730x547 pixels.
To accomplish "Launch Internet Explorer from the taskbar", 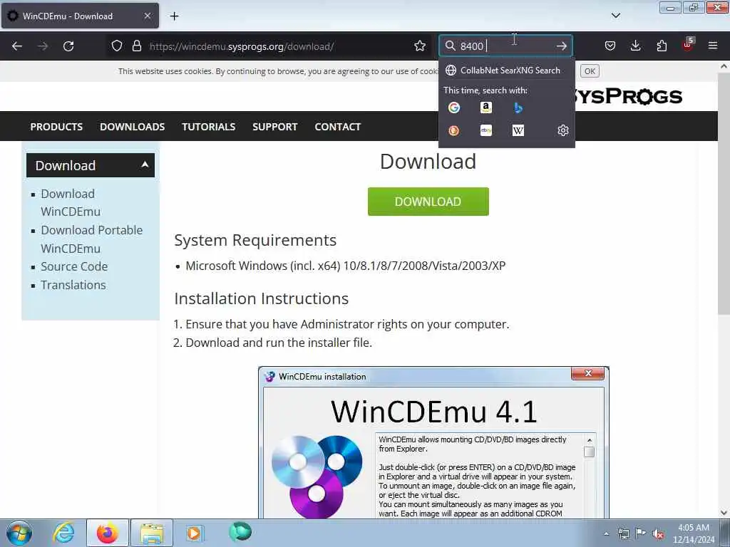I will [63, 533].
